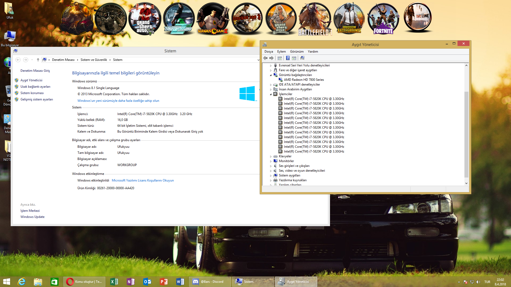The width and height of the screenshot is (511, 287).
Task: Switch to Opera Konu oluştur taskbar button
Action: [x=85, y=281]
